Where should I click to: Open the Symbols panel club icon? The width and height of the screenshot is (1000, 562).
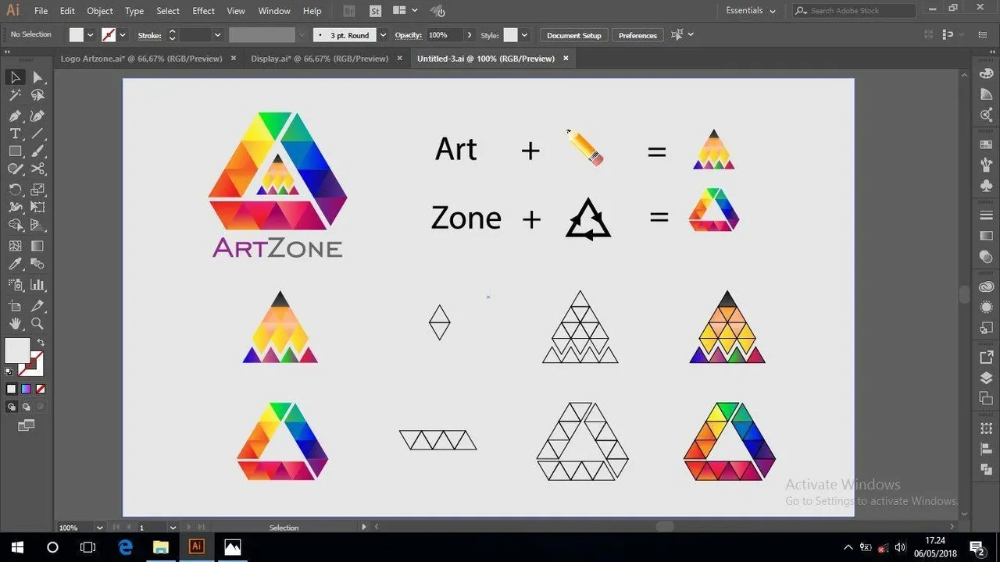click(986, 186)
